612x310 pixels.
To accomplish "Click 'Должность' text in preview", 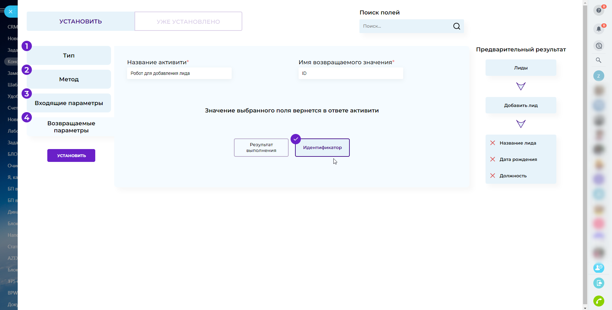I will click(513, 176).
